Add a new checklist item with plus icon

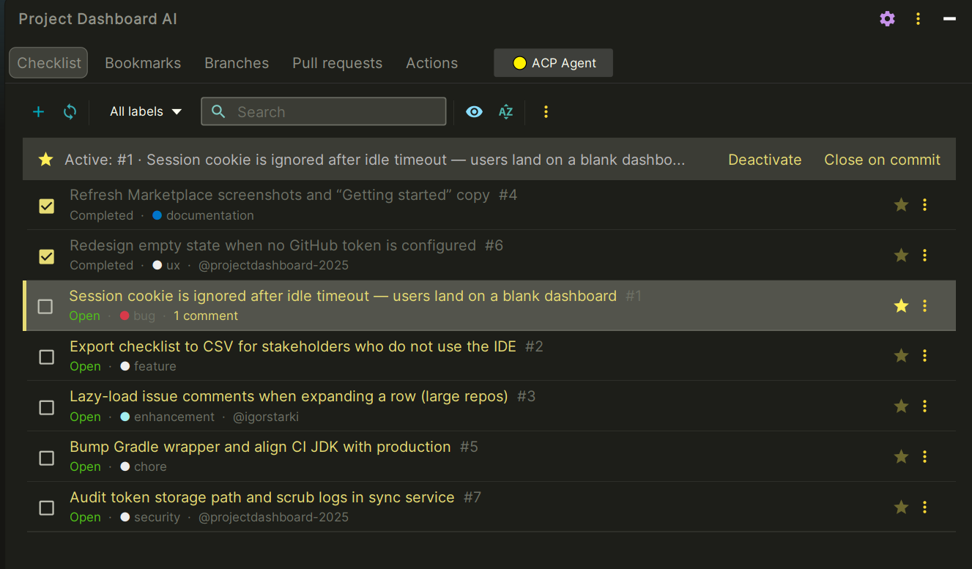(39, 111)
